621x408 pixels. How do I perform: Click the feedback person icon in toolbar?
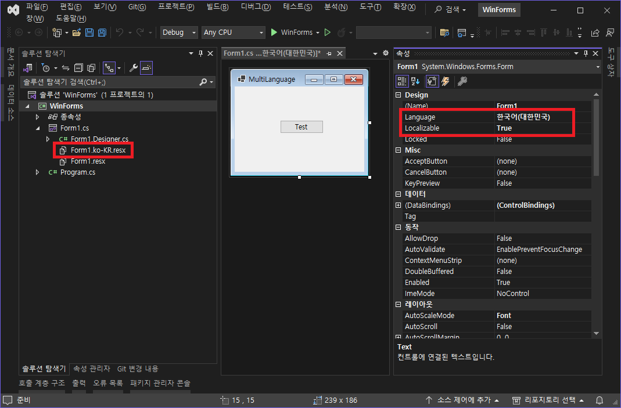pyautogui.click(x=611, y=33)
